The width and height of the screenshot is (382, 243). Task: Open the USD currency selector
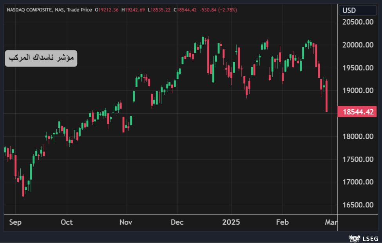[x=349, y=10]
